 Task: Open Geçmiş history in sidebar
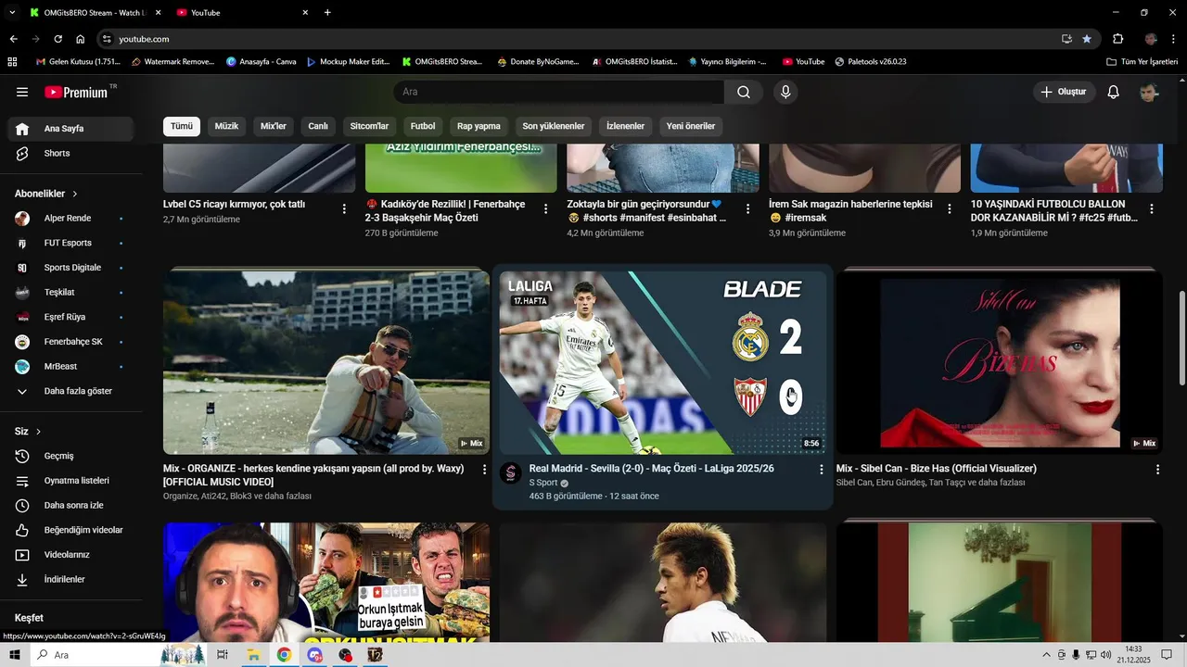coord(70,456)
